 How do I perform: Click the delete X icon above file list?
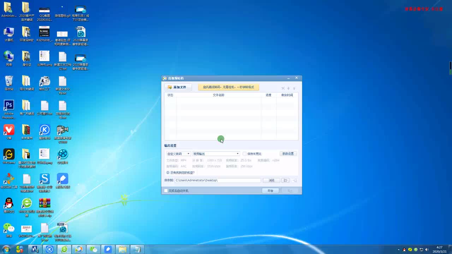tap(283, 88)
